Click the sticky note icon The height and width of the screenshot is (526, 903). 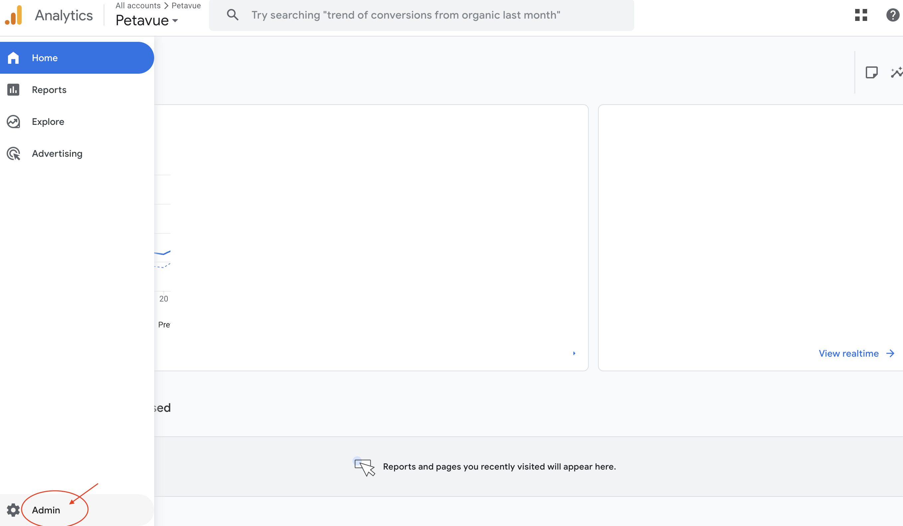click(871, 72)
